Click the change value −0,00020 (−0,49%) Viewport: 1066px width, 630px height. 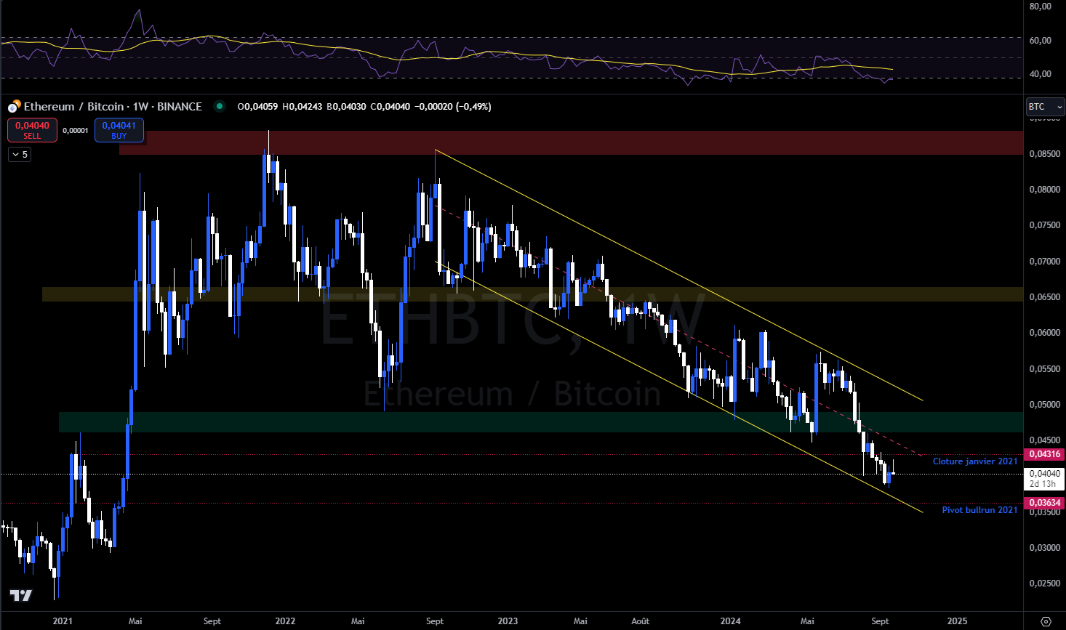pyautogui.click(x=453, y=106)
